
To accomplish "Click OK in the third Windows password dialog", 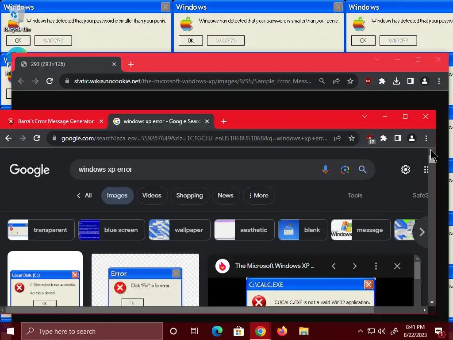I will [x=363, y=40].
